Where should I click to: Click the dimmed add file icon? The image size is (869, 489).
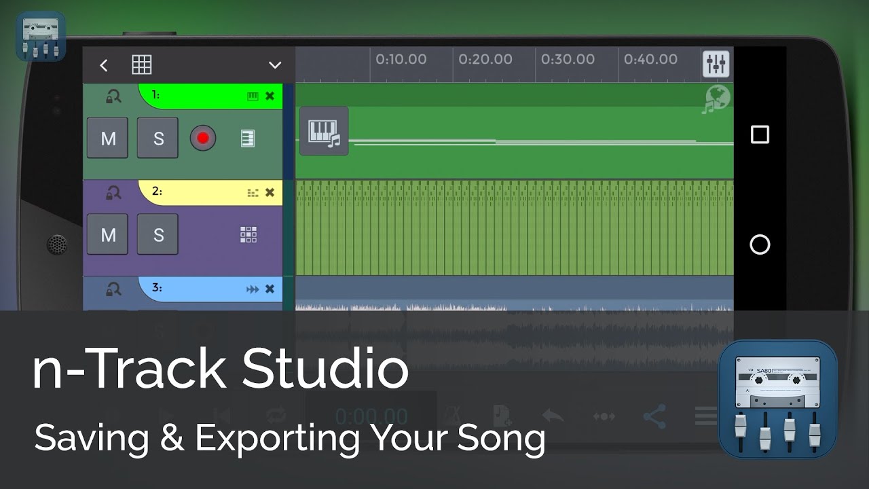502,416
